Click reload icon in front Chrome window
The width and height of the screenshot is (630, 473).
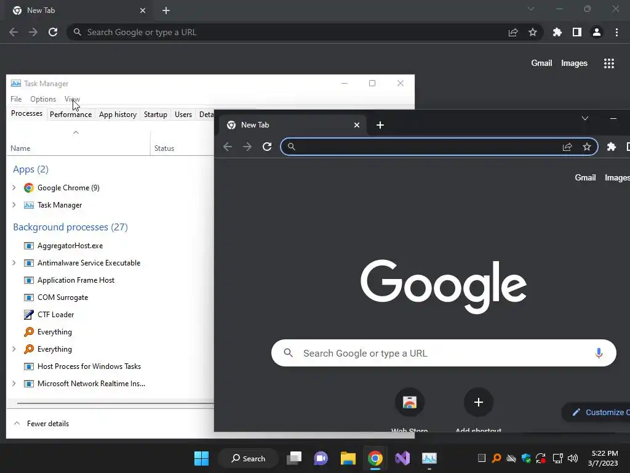pyautogui.click(x=267, y=147)
